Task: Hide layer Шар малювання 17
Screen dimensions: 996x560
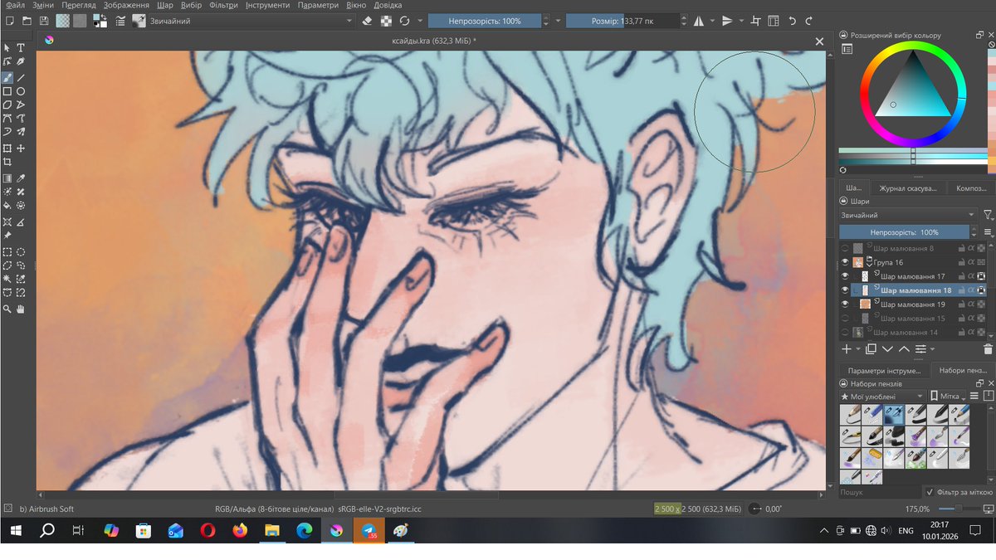Action: [x=845, y=276]
